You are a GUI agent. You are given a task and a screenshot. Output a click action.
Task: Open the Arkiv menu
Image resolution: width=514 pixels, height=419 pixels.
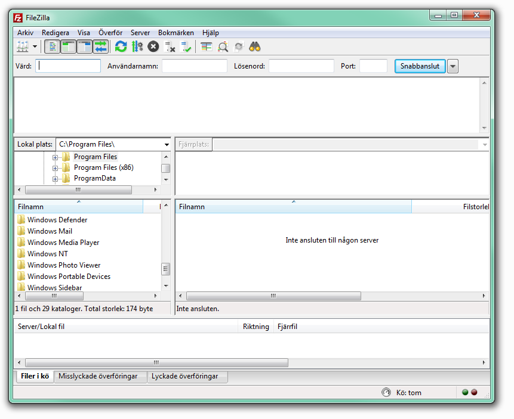(x=25, y=33)
